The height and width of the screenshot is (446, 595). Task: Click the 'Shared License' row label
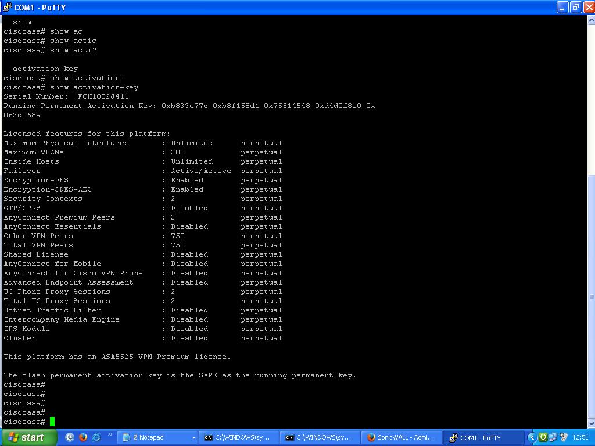[36, 254]
